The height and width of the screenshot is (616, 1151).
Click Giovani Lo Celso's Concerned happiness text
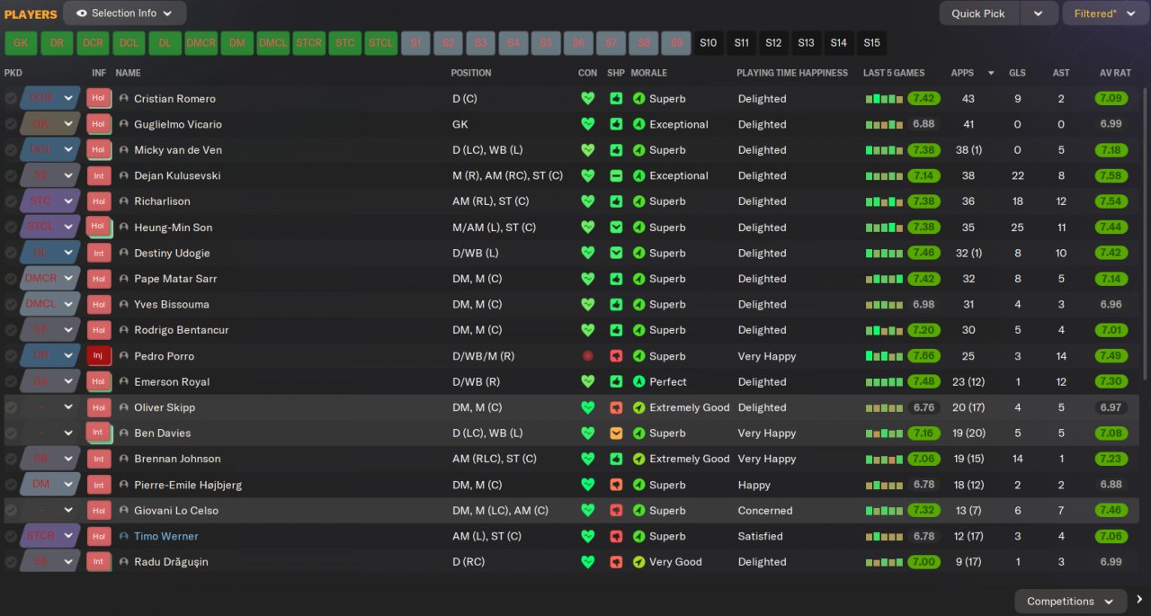(765, 511)
